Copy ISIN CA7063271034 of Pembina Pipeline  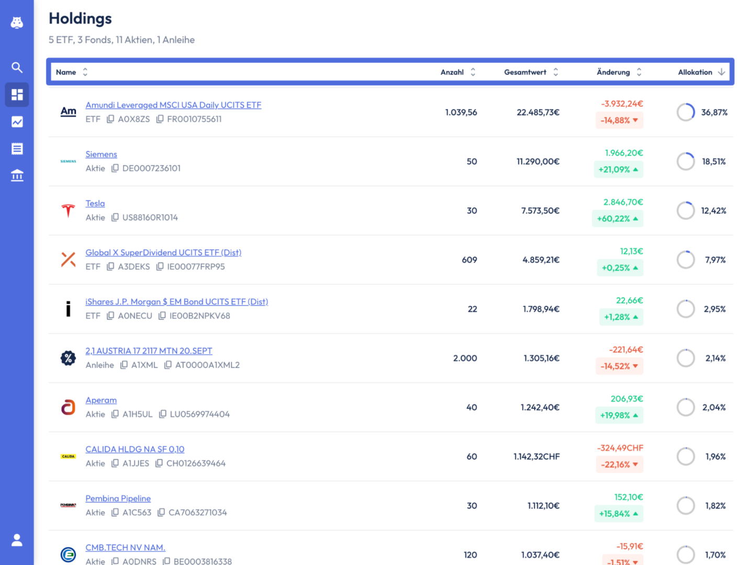[x=161, y=513]
